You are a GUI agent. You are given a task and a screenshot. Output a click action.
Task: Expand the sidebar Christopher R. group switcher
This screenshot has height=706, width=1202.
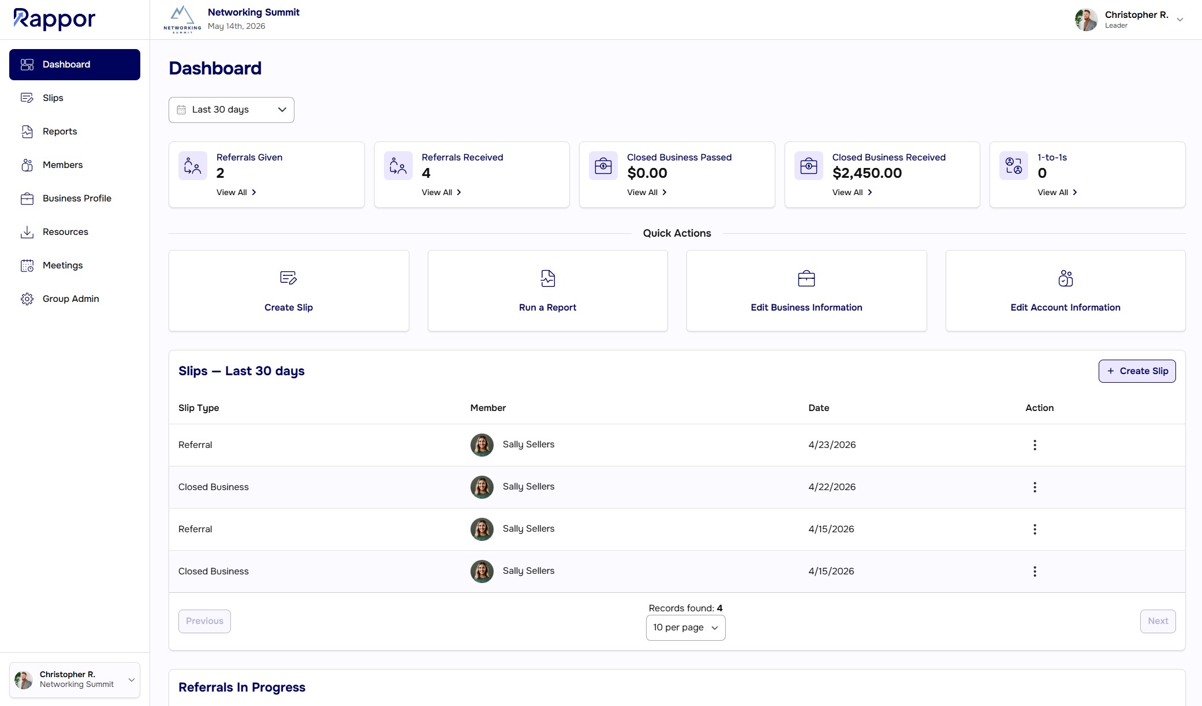click(x=74, y=679)
